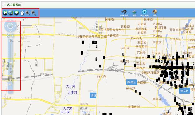This screenshot has width=195, height=115.
Task: Go to previous map view with back arrow
Action: click(x=5, y=13)
